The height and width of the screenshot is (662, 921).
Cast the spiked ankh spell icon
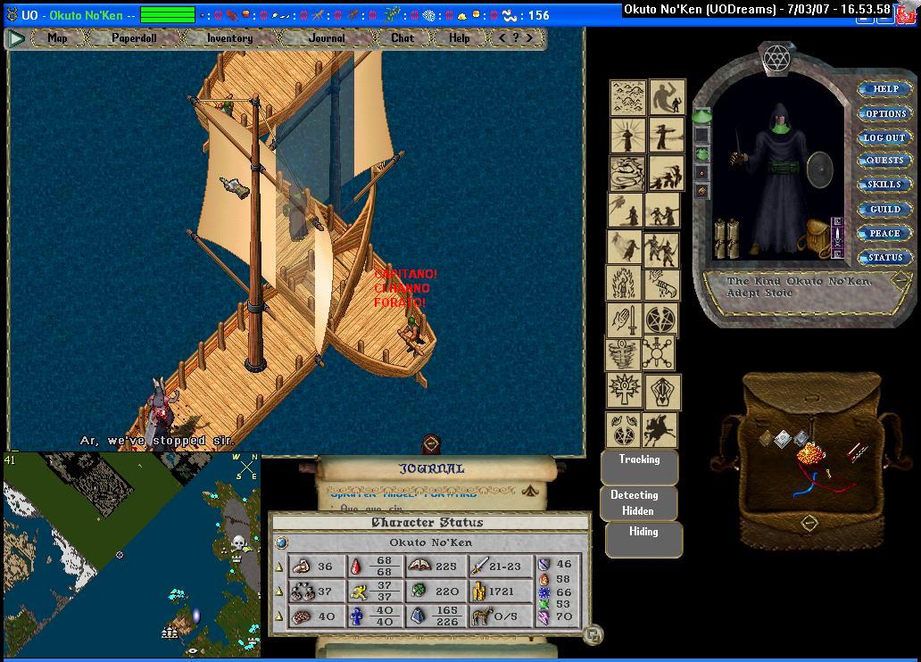coord(625,391)
